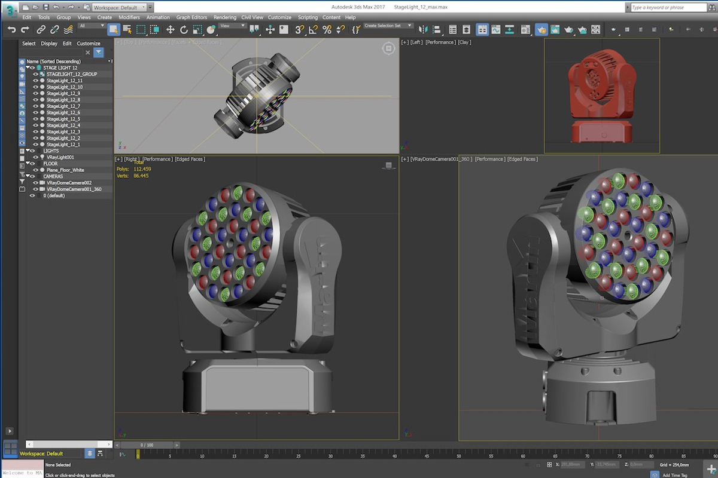This screenshot has width=718, height=478.
Task: Click the Render Production teapot icon
Action: pyautogui.click(x=569, y=29)
